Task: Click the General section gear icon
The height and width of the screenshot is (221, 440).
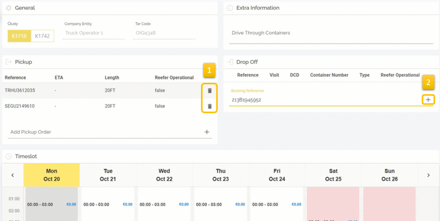Action: 9,8
